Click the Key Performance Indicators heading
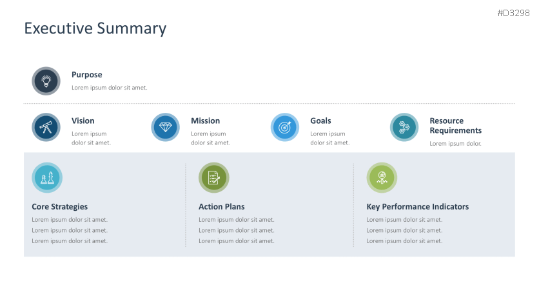This screenshot has height=303, width=539. [x=417, y=207]
